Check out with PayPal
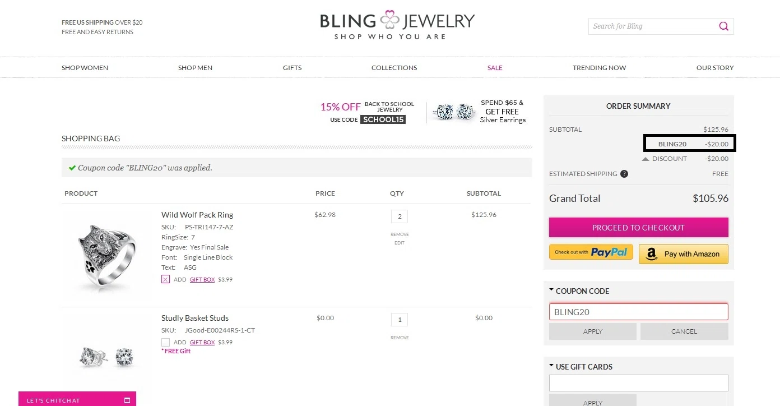 (x=591, y=252)
